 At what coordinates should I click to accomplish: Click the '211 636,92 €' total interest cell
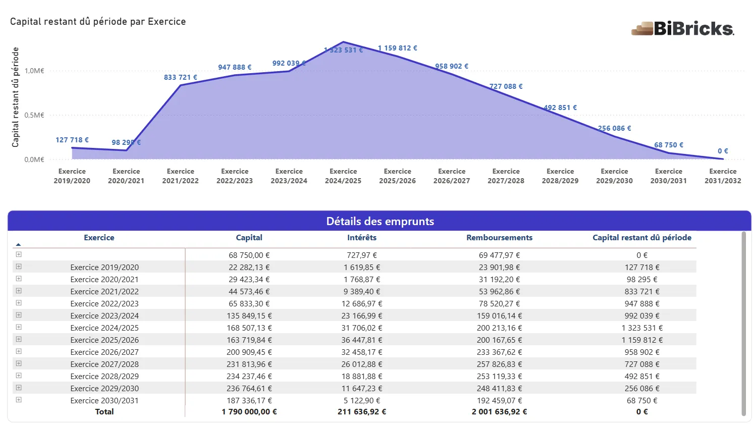(362, 412)
